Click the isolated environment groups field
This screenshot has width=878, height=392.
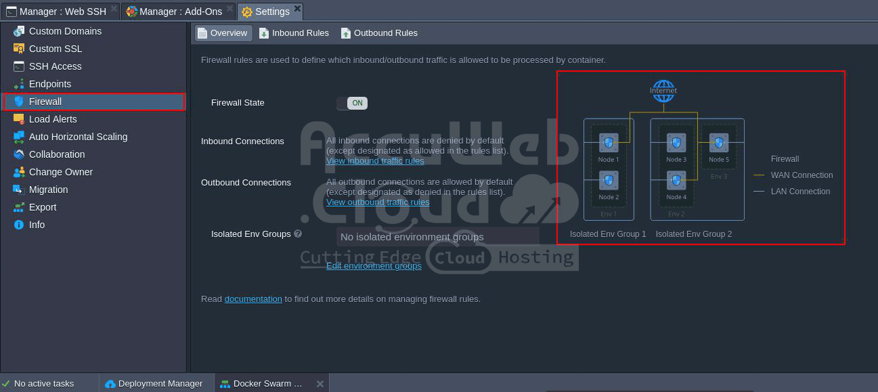point(437,237)
